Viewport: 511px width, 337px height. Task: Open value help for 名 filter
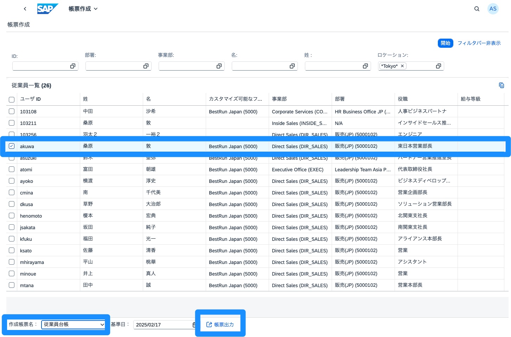pos(292,66)
